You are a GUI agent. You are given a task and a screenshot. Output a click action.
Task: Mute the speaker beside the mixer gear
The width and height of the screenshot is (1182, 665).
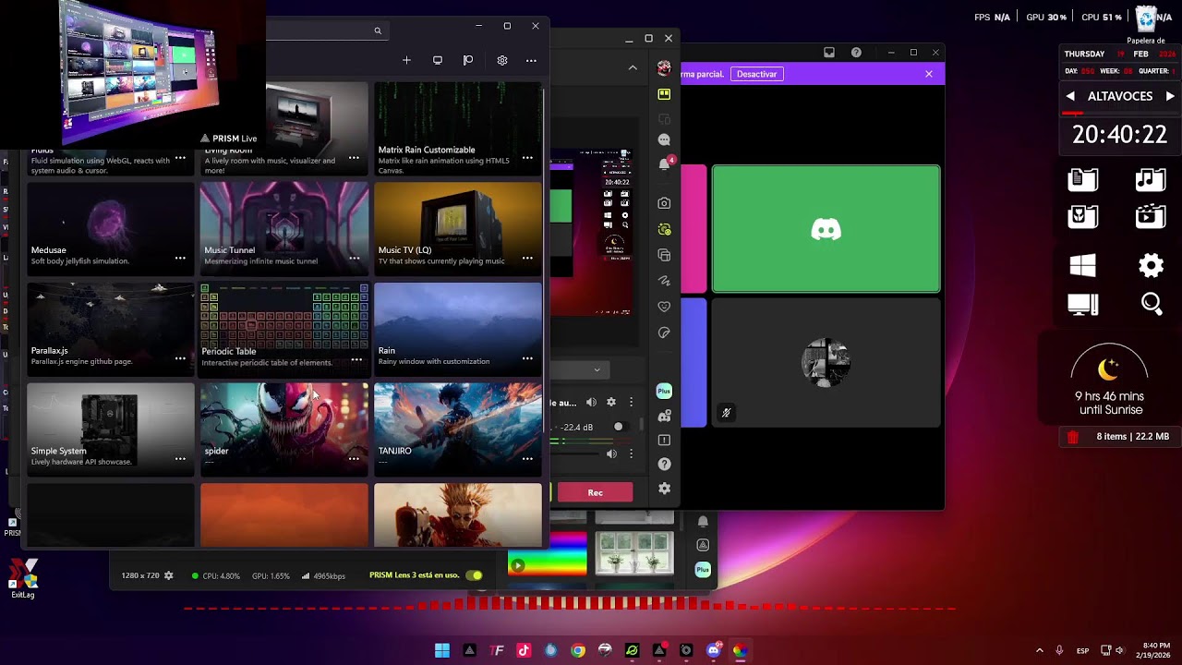(x=591, y=403)
